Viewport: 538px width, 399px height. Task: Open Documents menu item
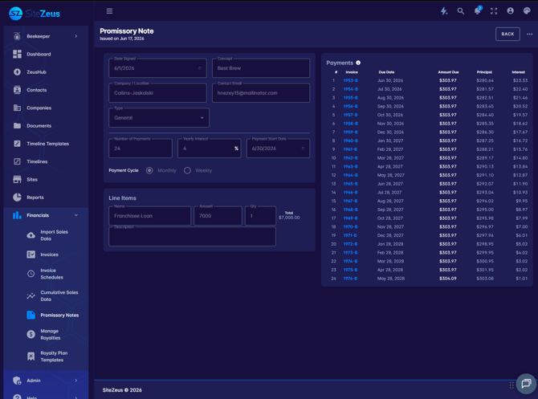tap(39, 126)
